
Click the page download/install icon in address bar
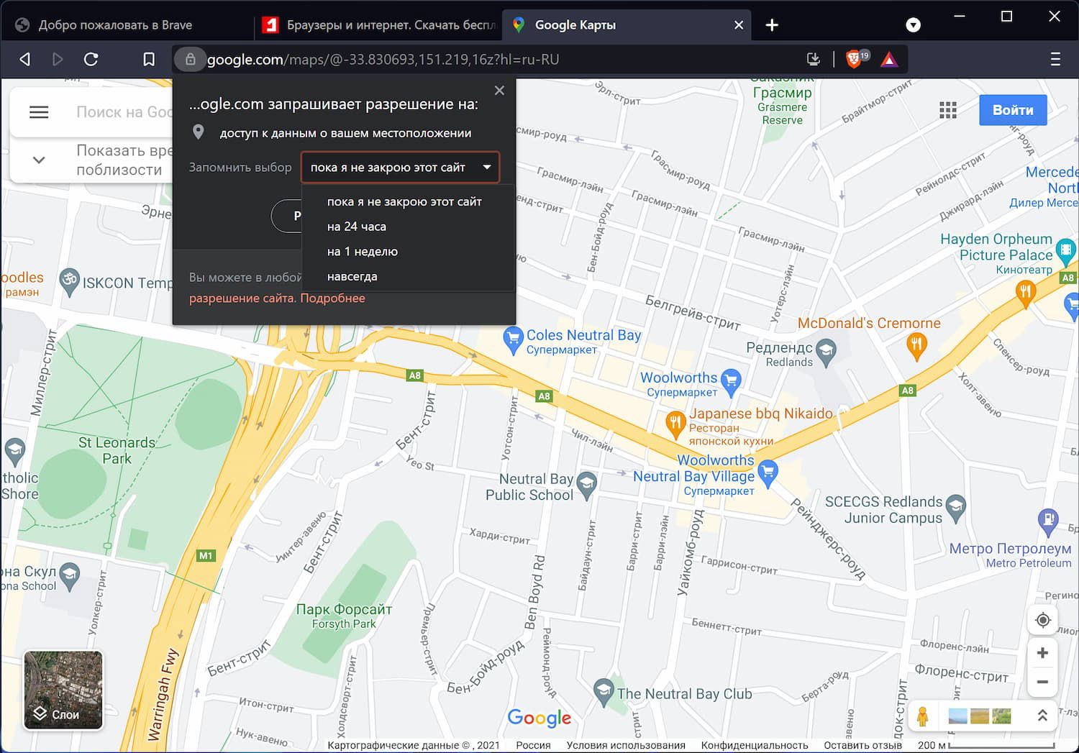click(814, 60)
